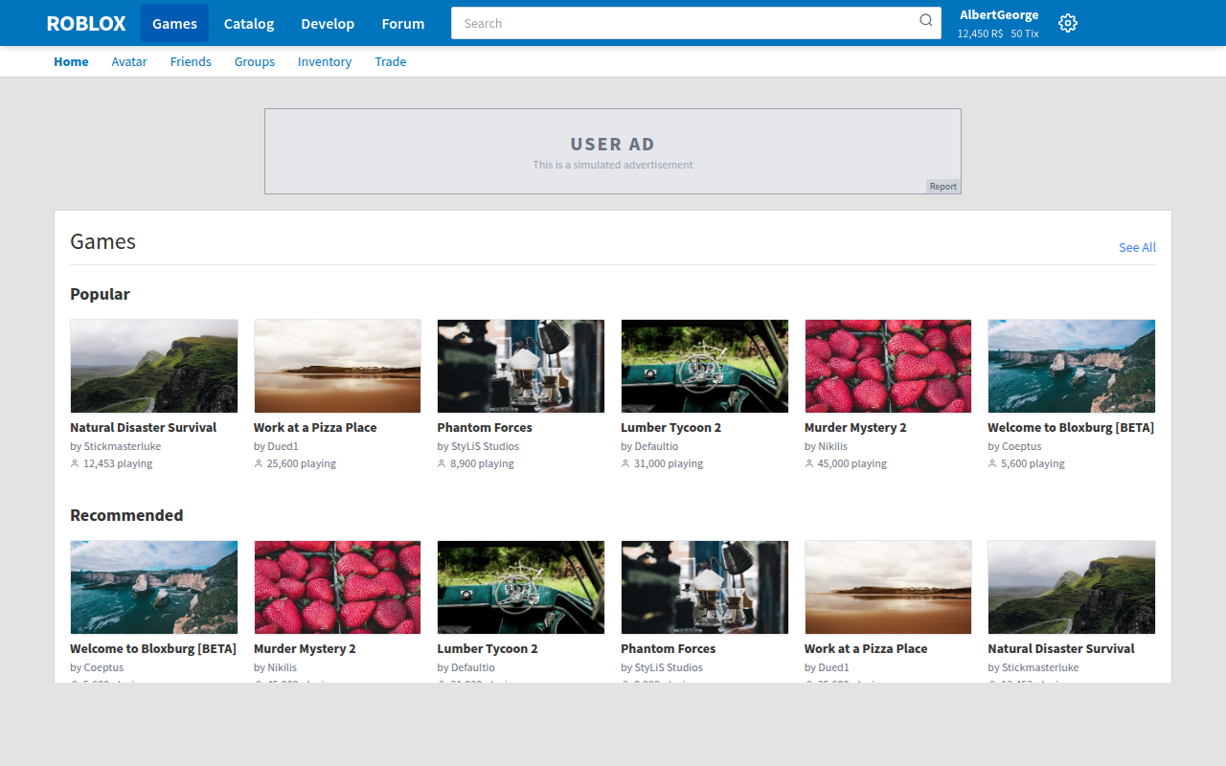This screenshot has height=766, width=1226.
Task: Go to the Groups tab
Action: pos(255,61)
